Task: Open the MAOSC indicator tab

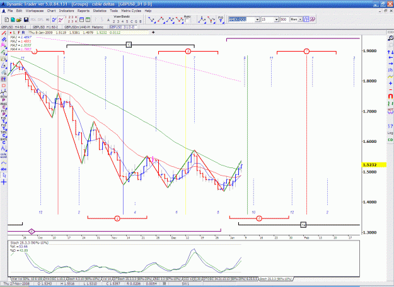Action: pos(55,279)
